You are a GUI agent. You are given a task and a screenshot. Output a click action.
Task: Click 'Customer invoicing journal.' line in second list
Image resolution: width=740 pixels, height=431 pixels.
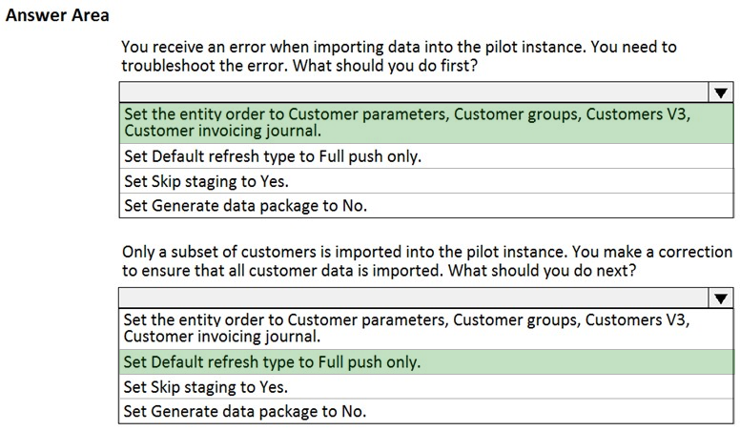(222, 337)
